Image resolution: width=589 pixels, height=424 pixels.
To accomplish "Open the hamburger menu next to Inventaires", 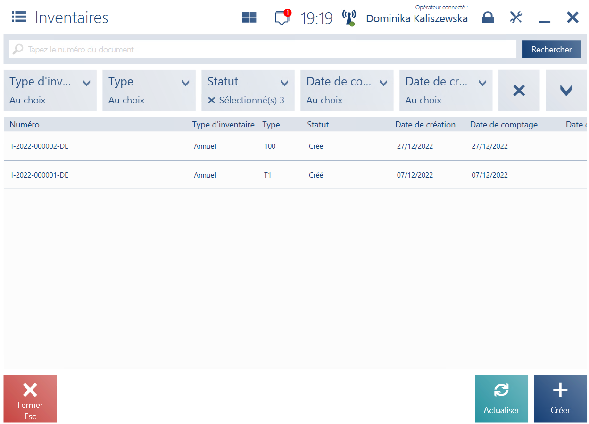I will 19,17.
